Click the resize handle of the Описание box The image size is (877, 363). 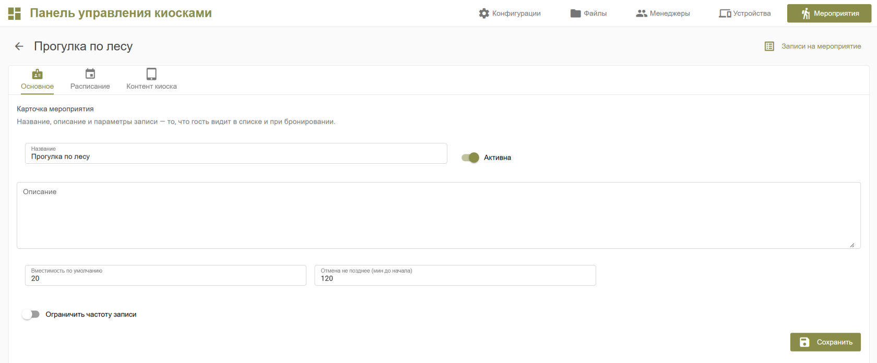tap(852, 245)
